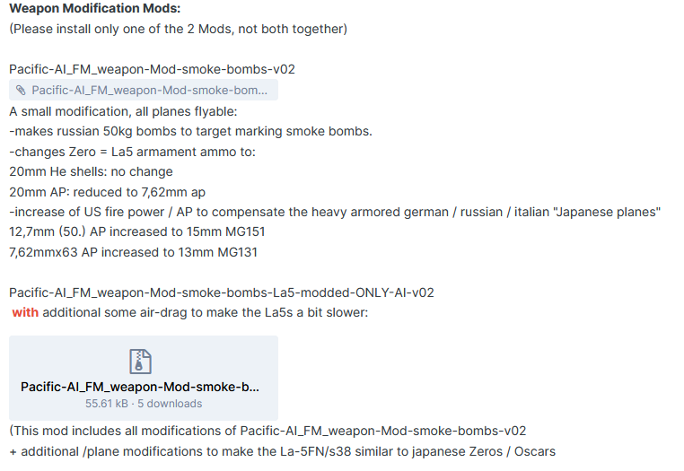The width and height of the screenshot is (684, 471).
Task: Click the 'increase of US fire power' line
Action: click(335, 212)
